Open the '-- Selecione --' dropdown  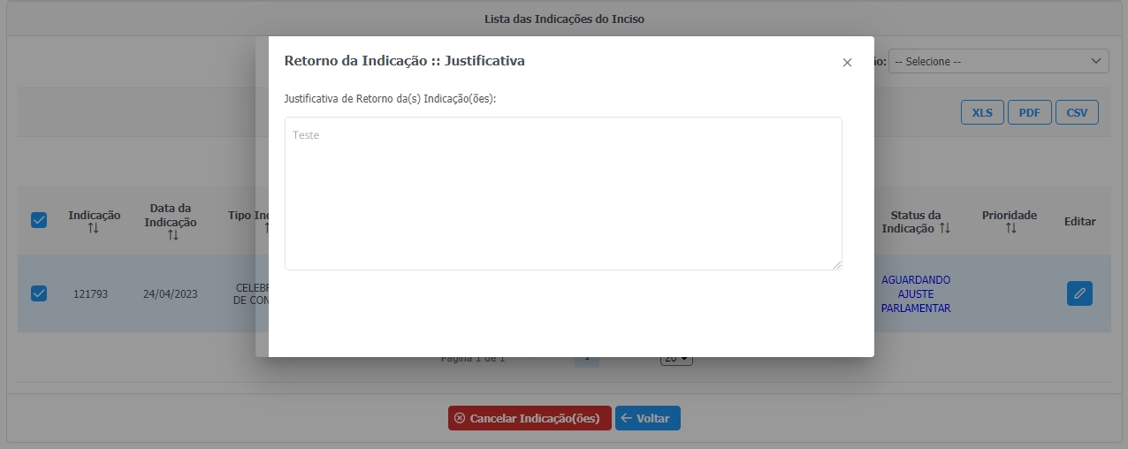point(998,62)
